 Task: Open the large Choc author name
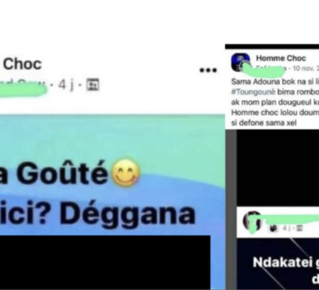click(x=22, y=64)
